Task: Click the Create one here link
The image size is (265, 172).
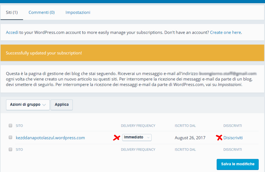Action: (225, 32)
